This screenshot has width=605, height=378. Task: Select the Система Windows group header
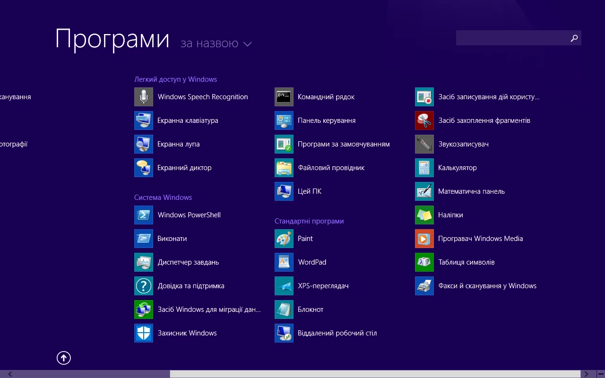pyautogui.click(x=163, y=198)
